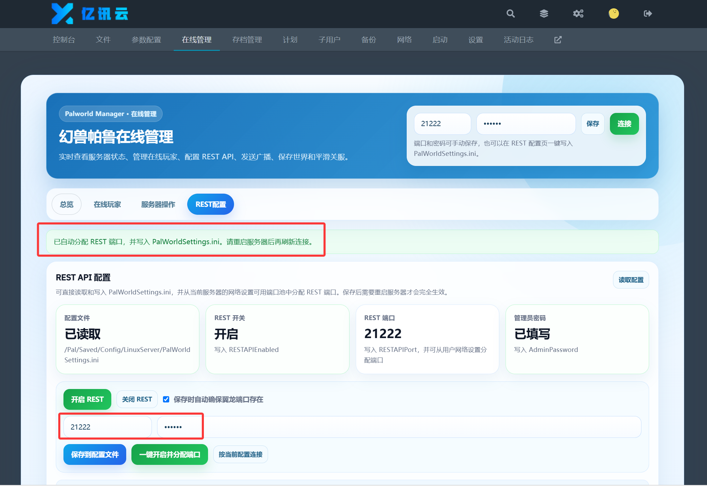Click the Palworld Manager • 在线管理 badge
The image size is (707, 486).
coord(111,114)
